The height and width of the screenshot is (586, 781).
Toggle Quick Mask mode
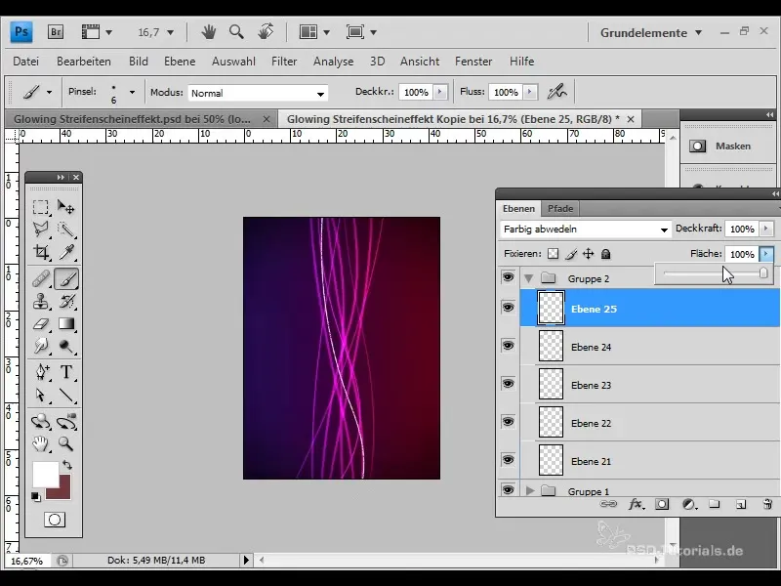coord(55,520)
